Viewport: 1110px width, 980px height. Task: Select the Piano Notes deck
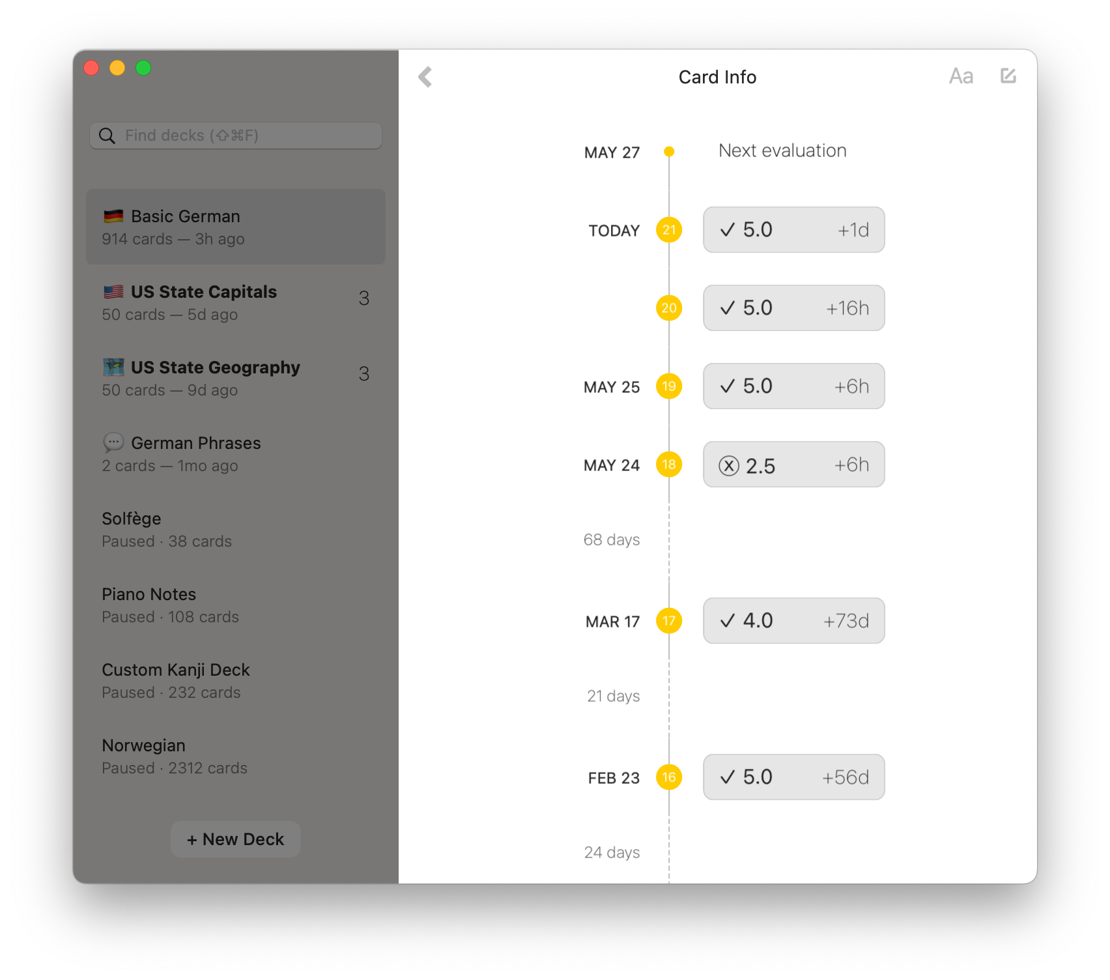tap(236, 605)
